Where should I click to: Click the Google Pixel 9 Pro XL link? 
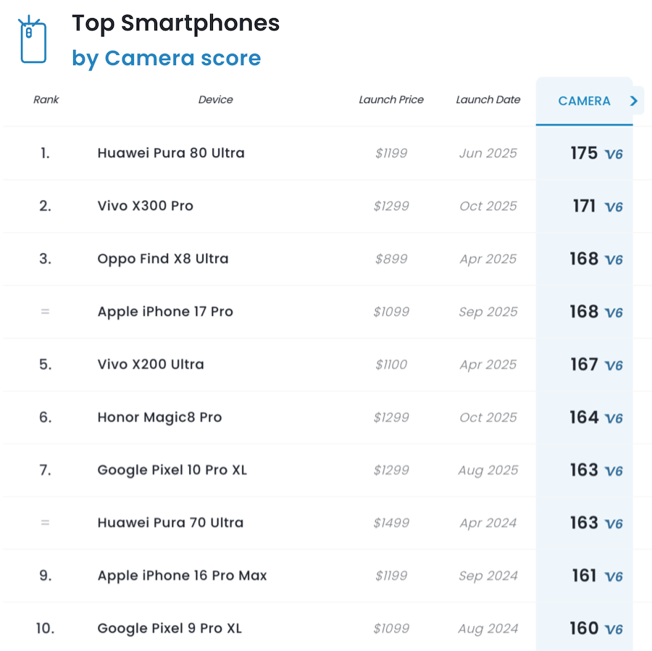[x=170, y=629]
